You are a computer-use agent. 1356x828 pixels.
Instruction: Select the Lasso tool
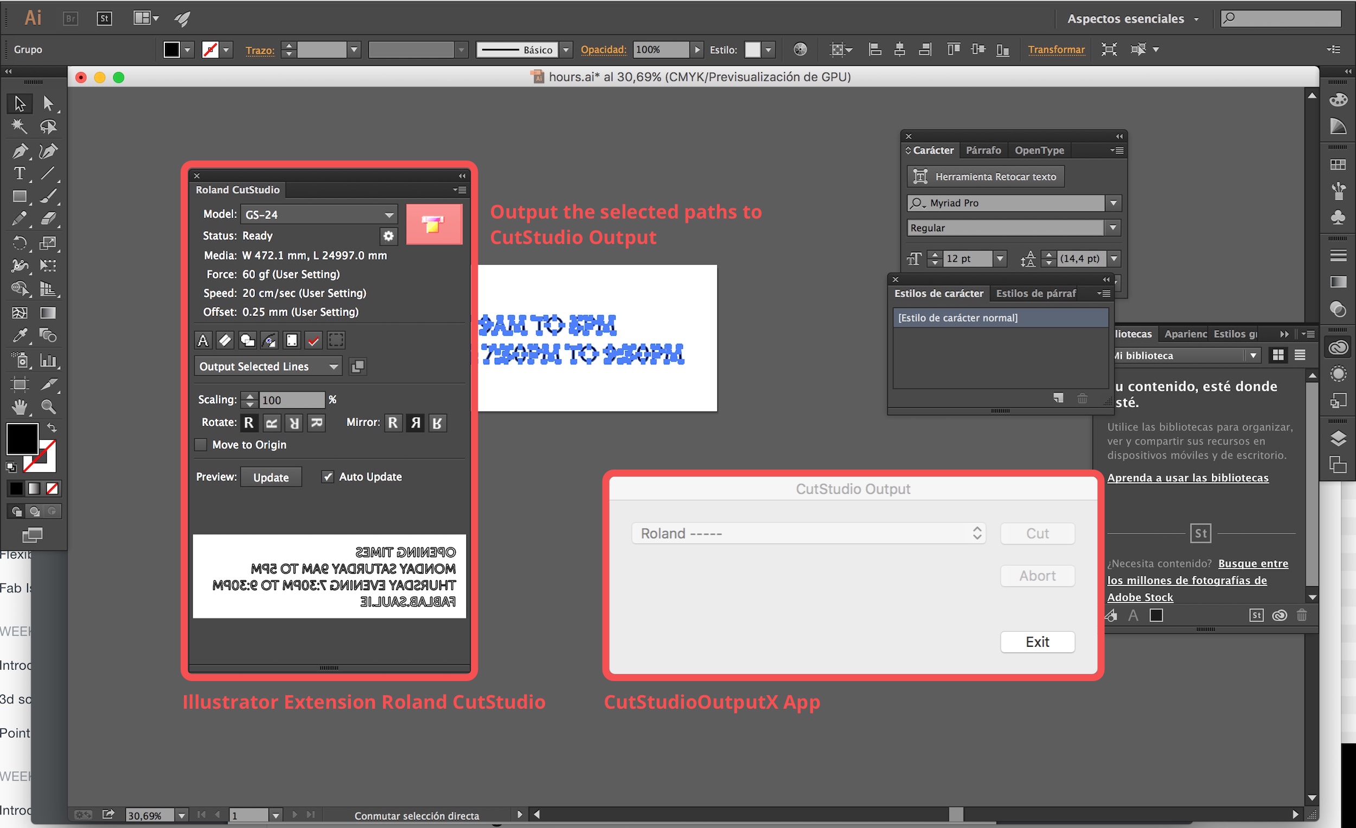pos(48,126)
